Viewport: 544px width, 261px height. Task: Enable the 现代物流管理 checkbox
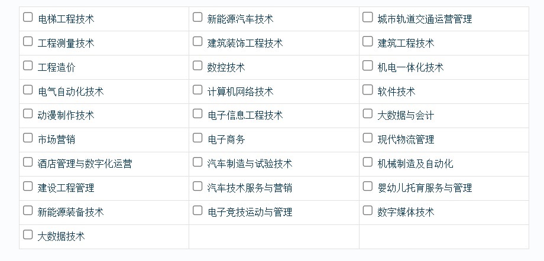point(367,138)
